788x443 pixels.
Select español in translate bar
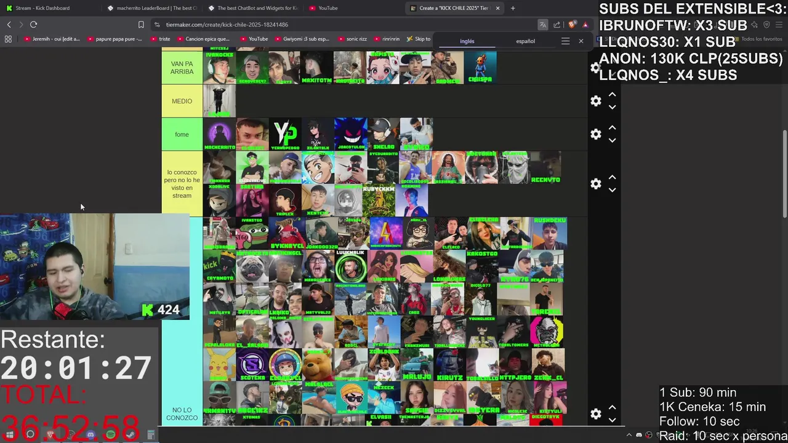click(x=525, y=41)
